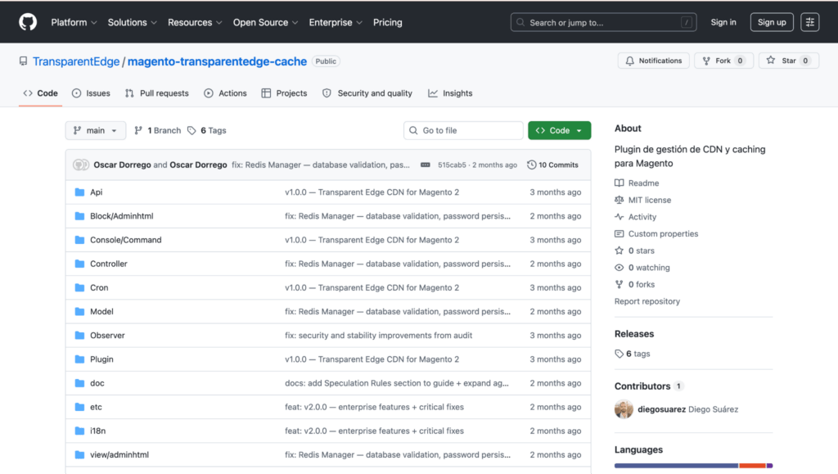This screenshot has height=474, width=838.
Task: Click the view/adminhtml folder icon
Action: (79, 455)
